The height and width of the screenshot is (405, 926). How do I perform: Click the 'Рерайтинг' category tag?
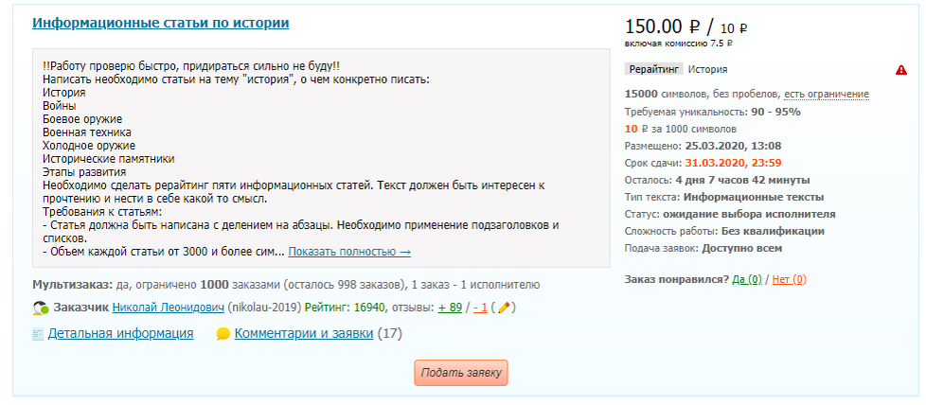653,70
